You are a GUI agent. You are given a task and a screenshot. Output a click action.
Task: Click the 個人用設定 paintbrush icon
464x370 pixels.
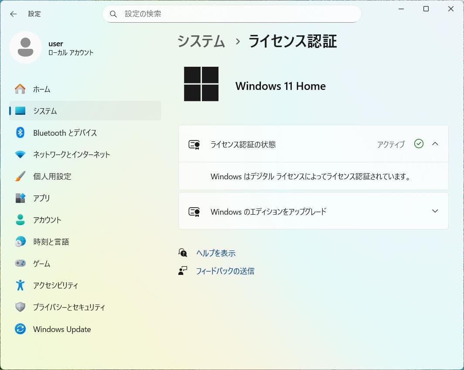click(x=20, y=176)
